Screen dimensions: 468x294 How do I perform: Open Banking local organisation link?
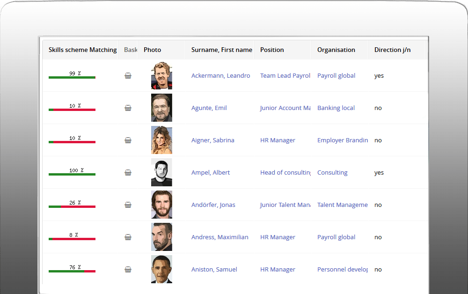click(x=336, y=108)
